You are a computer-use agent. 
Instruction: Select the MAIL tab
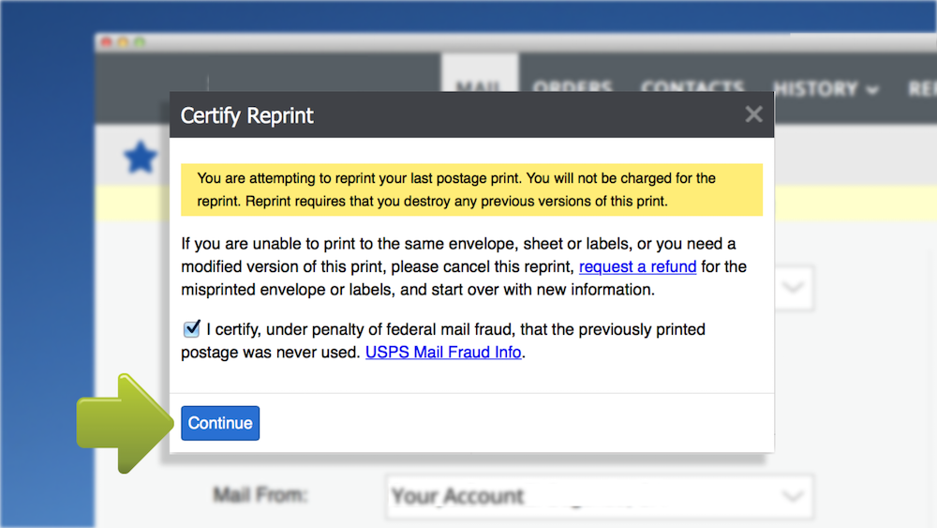click(x=479, y=86)
